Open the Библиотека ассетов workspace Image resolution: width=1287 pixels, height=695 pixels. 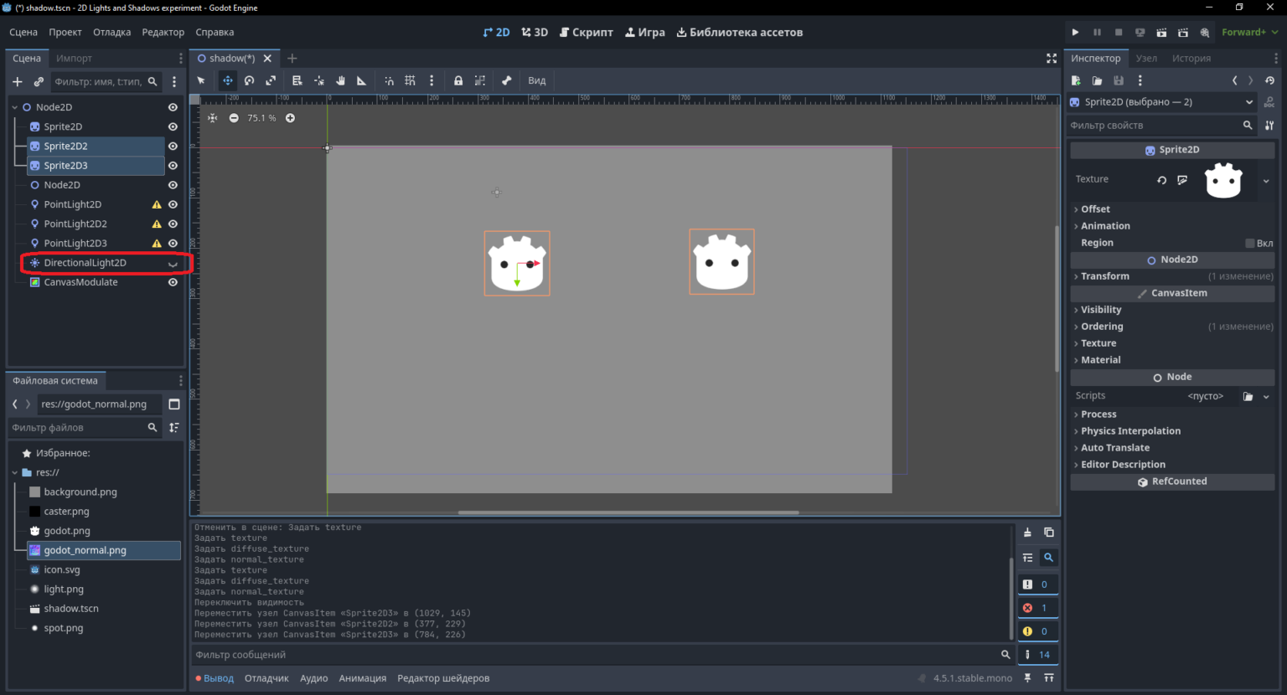740,32
